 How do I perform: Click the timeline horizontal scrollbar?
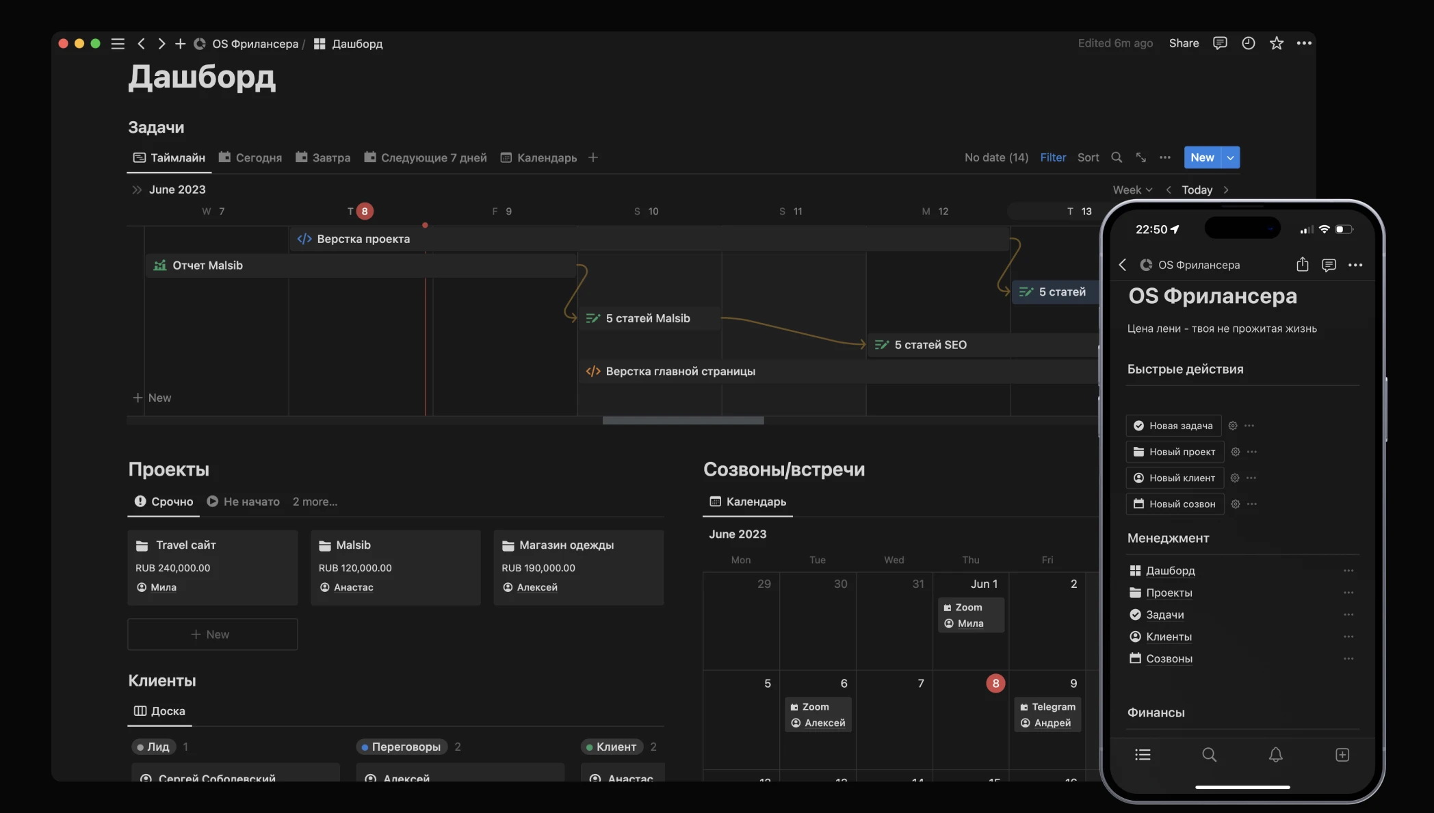[683, 420]
